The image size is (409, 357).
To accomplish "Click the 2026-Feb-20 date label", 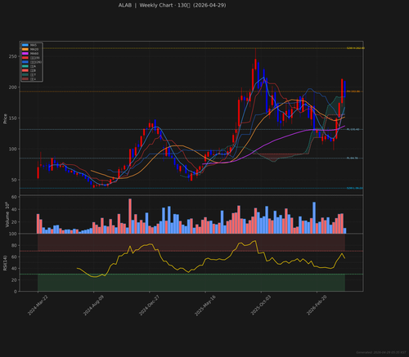I will click(x=317, y=306).
